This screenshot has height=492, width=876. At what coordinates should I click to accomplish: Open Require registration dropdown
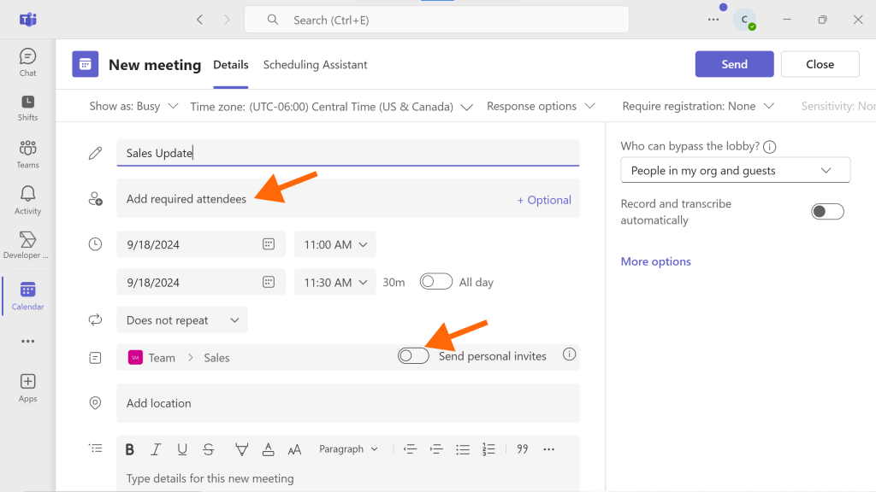click(698, 106)
